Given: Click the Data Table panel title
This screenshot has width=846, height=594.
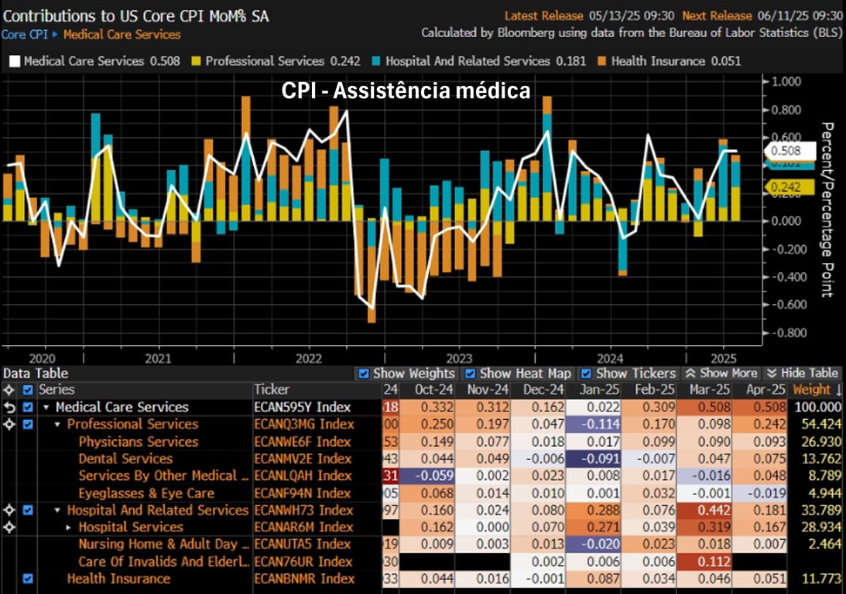Looking at the screenshot, I should (x=36, y=373).
